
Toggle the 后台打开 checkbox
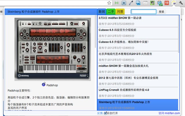105,113
